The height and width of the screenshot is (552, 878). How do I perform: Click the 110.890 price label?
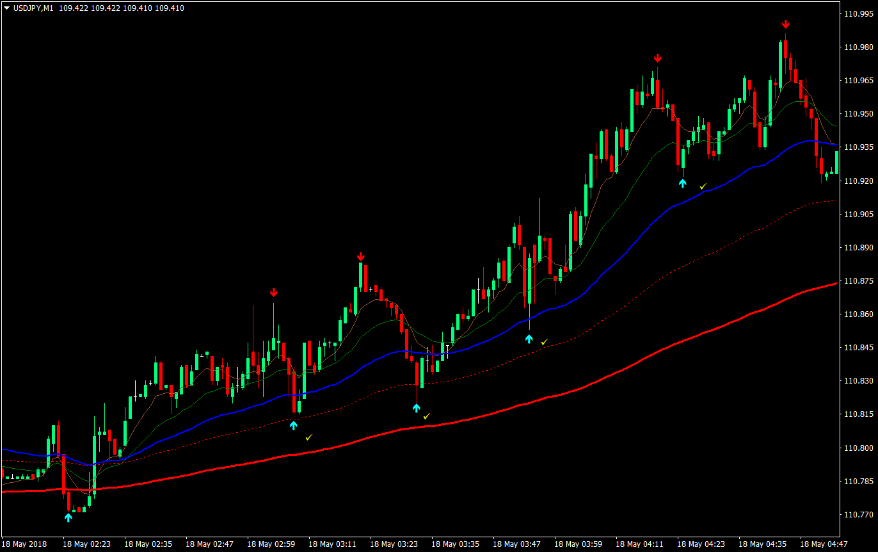click(x=859, y=247)
